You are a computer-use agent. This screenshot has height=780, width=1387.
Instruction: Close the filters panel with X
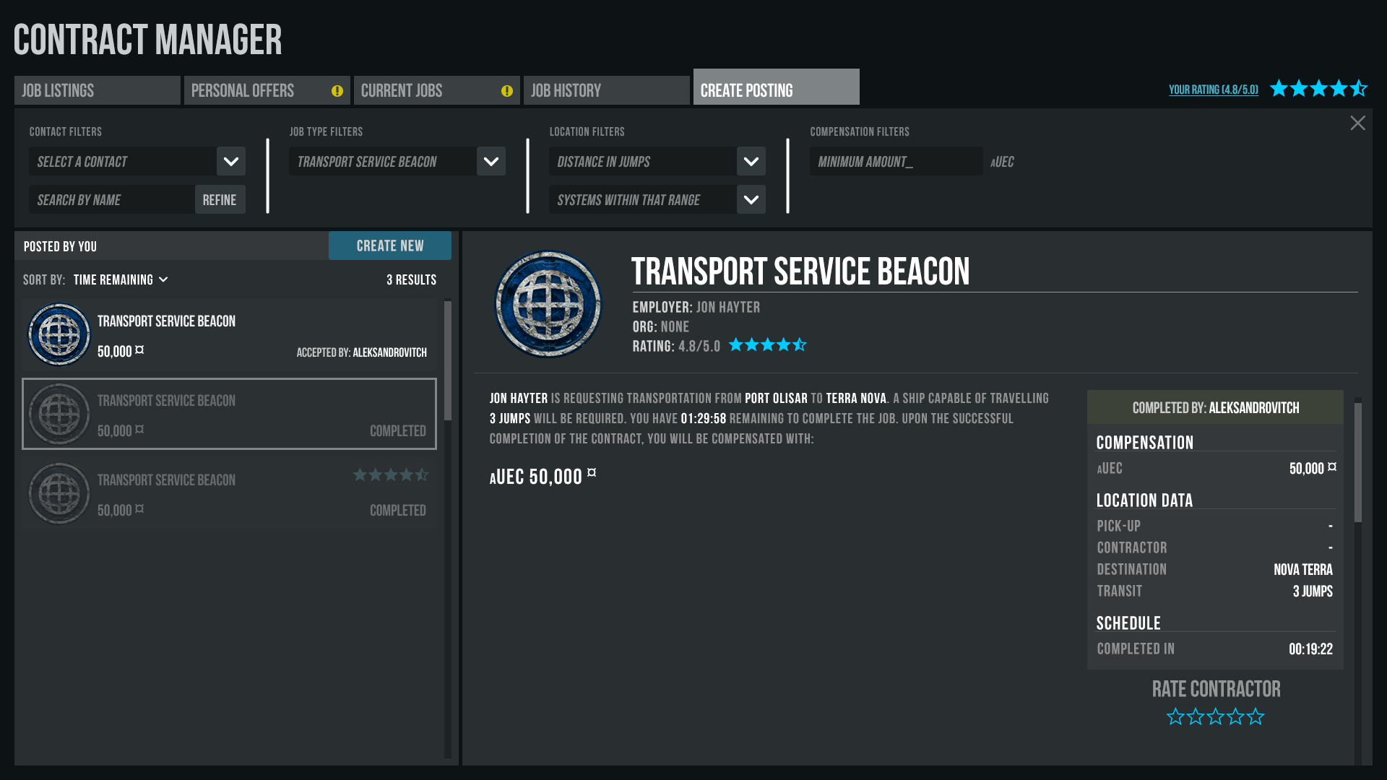pos(1357,123)
